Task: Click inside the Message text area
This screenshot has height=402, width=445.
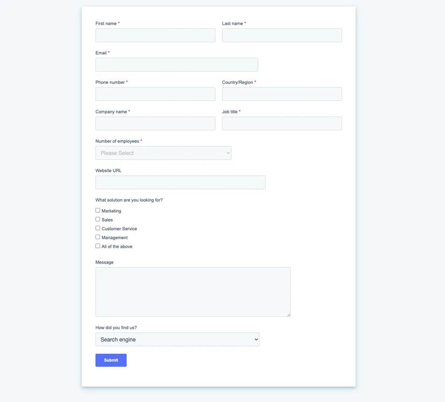Action: pos(193,290)
